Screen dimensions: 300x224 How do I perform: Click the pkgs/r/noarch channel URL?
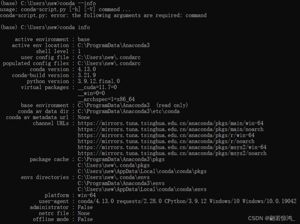[x=166, y=141]
